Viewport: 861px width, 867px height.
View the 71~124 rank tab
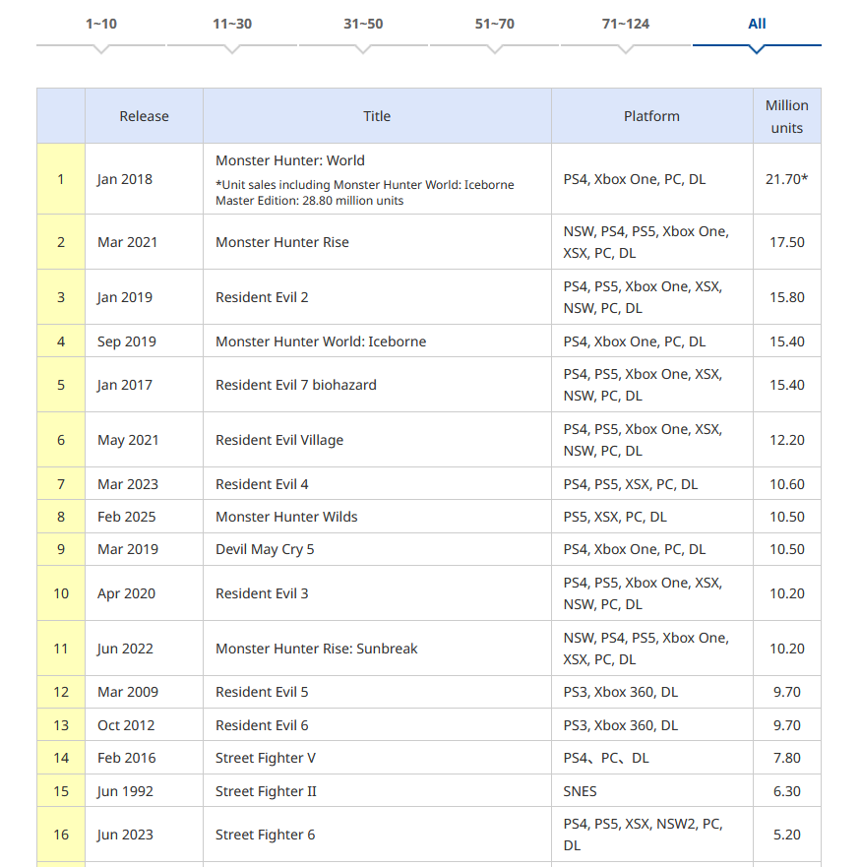pyautogui.click(x=626, y=25)
